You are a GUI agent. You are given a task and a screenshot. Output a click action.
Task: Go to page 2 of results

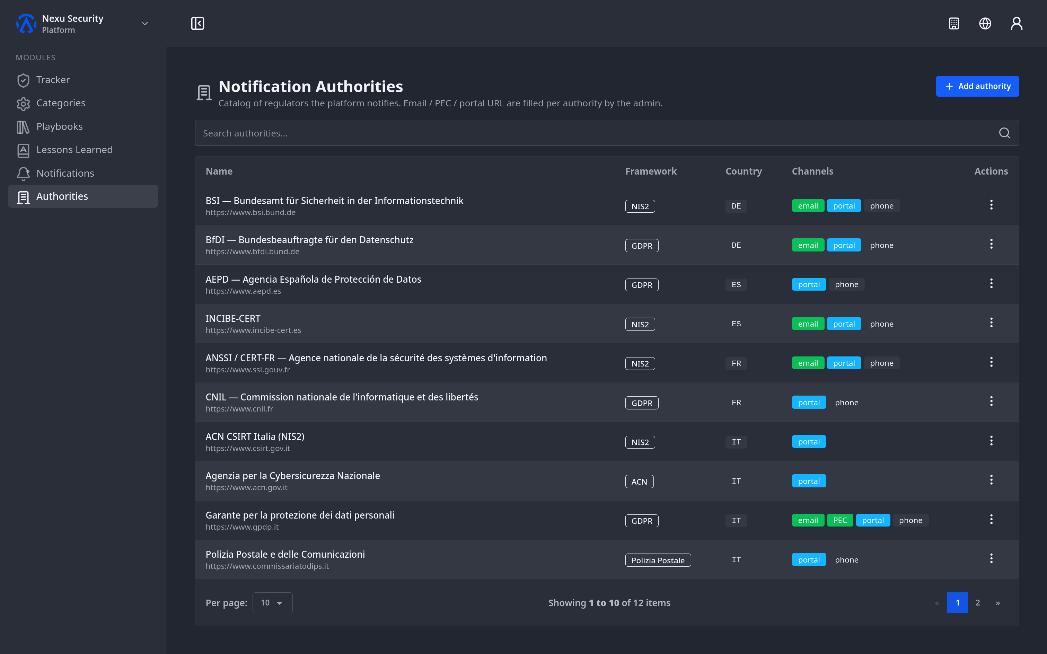pos(978,602)
